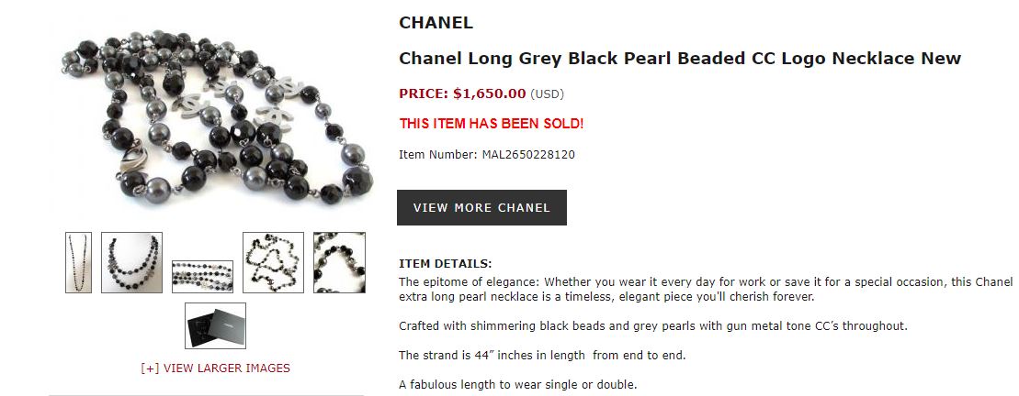Click the [+] View Larger Images link
The height and width of the screenshot is (396, 1019).
pyautogui.click(x=215, y=368)
